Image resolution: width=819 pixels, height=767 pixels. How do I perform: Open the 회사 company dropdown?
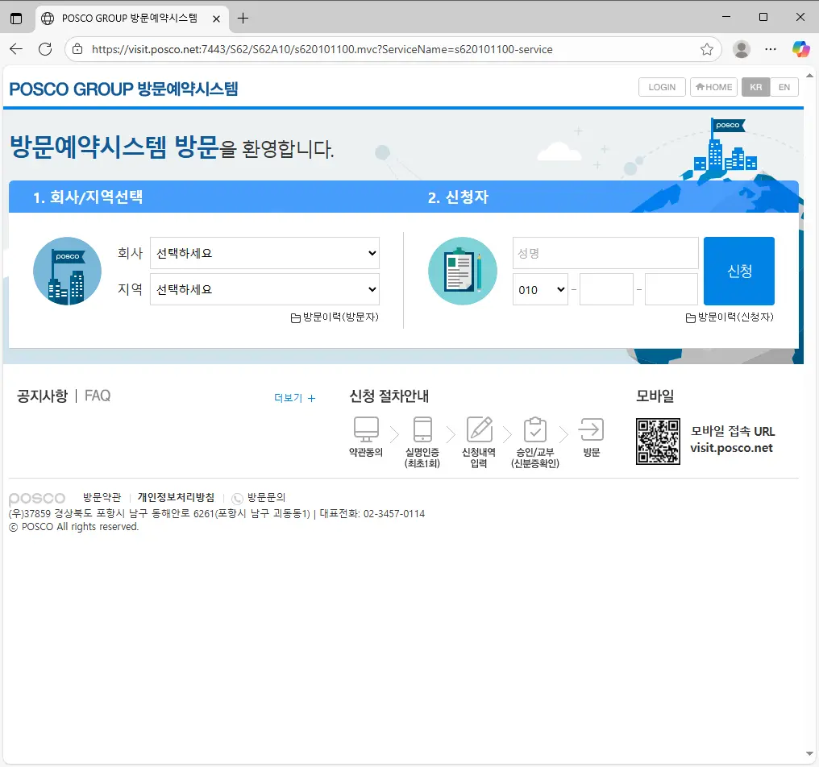[264, 253]
